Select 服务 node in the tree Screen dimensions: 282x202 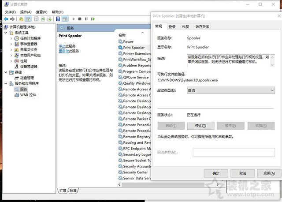23,89
